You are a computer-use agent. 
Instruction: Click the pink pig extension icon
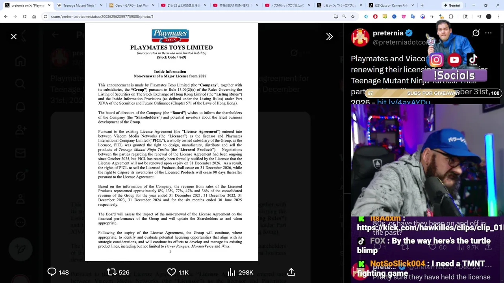(404, 17)
